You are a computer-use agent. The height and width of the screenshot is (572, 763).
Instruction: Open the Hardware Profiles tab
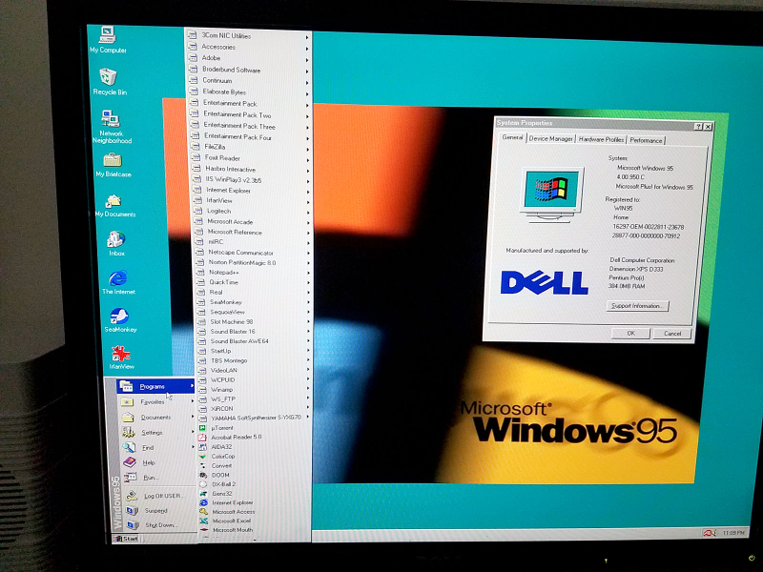tap(601, 139)
